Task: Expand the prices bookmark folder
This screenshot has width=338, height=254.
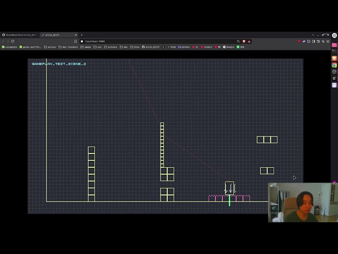Action: pos(50,47)
